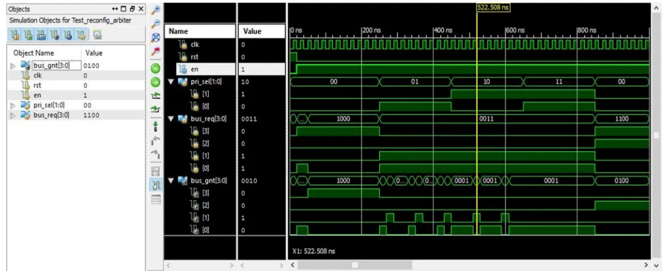Click the 400 ns mark on the time ruler
Screen dimensions: 666x271
pyautogui.click(x=443, y=30)
